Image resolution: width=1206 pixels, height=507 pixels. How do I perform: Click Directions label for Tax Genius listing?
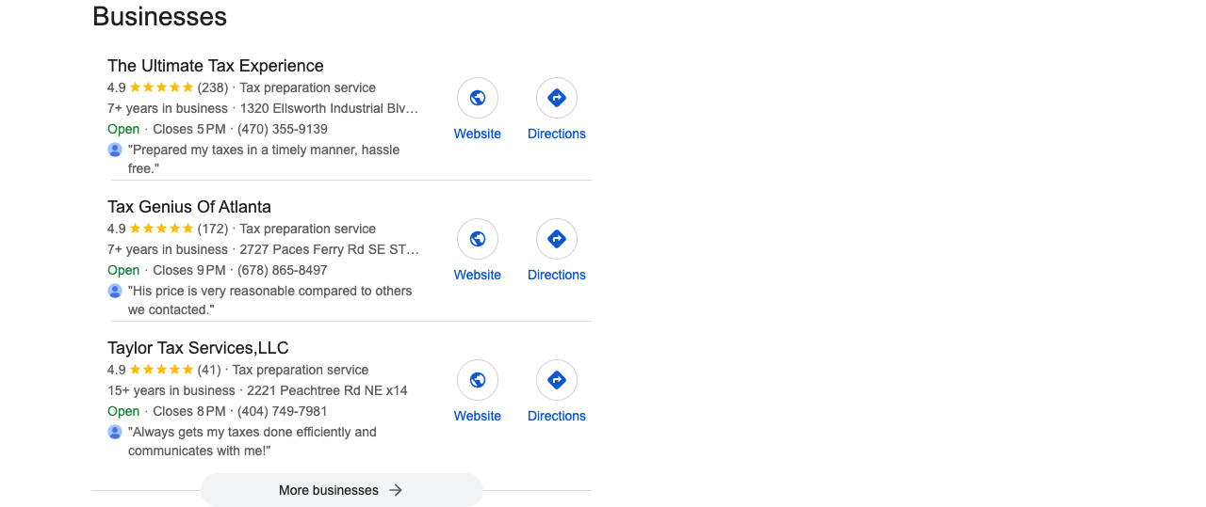click(x=557, y=275)
